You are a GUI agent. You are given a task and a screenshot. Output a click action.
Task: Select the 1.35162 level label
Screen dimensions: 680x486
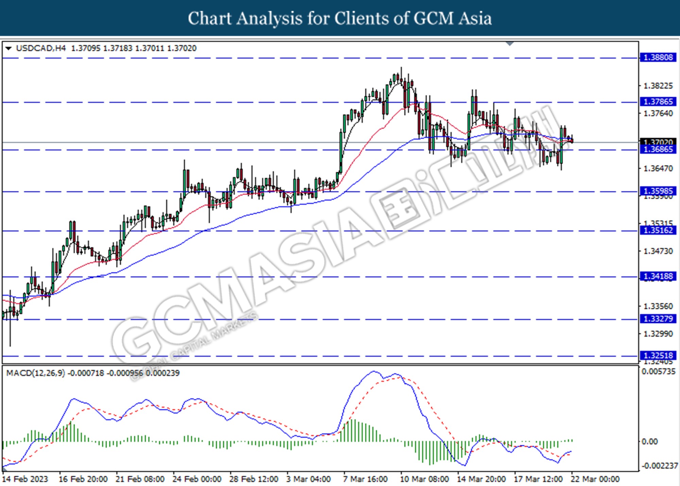pos(658,230)
